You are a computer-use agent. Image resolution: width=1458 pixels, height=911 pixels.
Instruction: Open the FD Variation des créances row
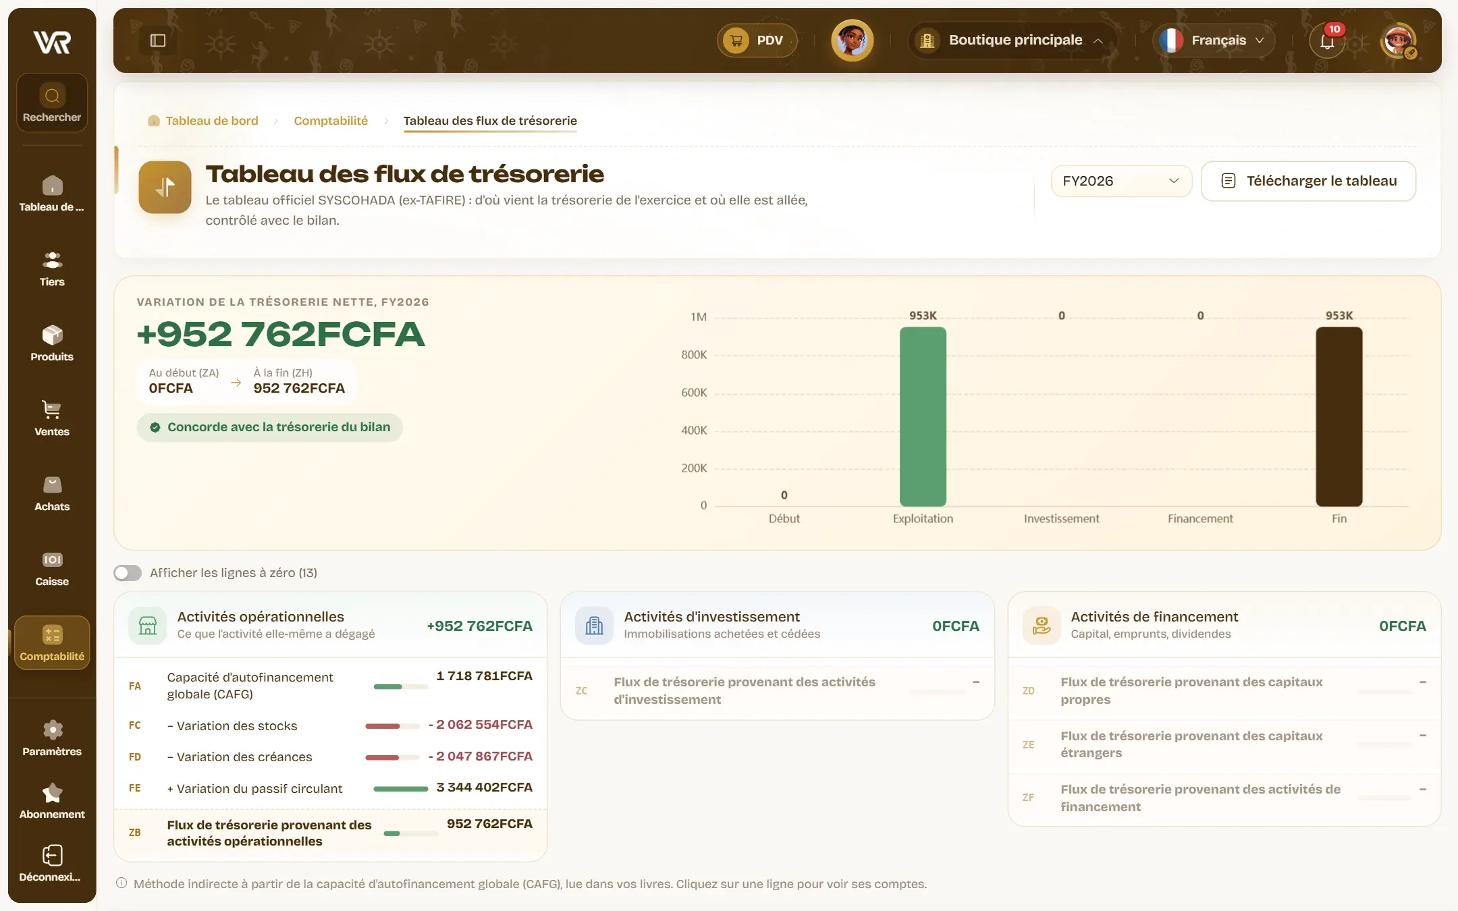click(x=331, y=757)
